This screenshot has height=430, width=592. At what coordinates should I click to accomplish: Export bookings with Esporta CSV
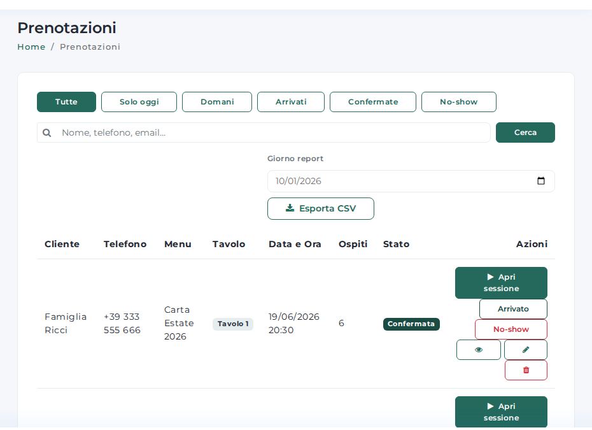point(321,208)
